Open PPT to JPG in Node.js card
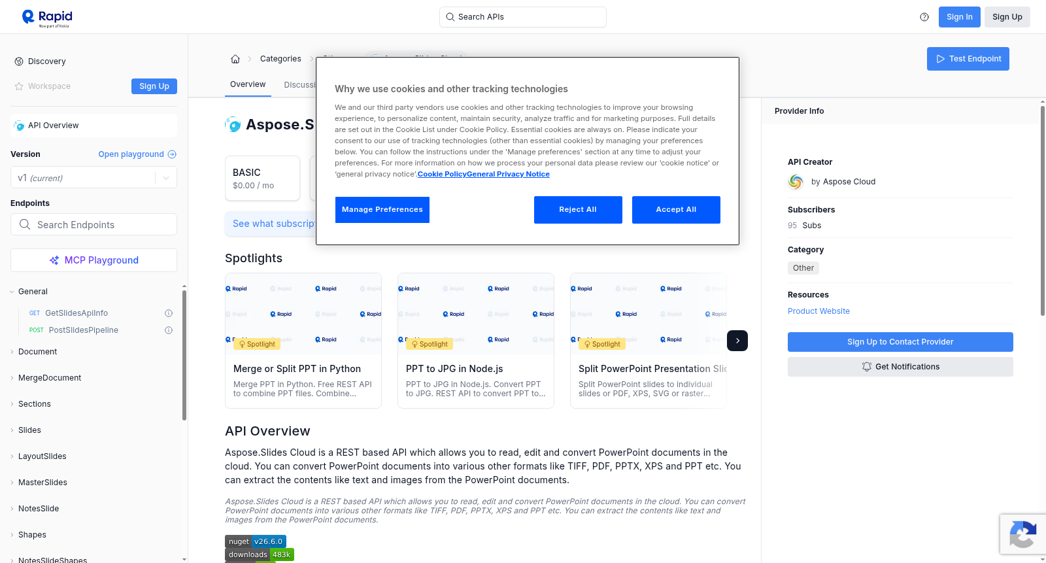Screen dimensions: 1046x563 (x=476, y=341)
